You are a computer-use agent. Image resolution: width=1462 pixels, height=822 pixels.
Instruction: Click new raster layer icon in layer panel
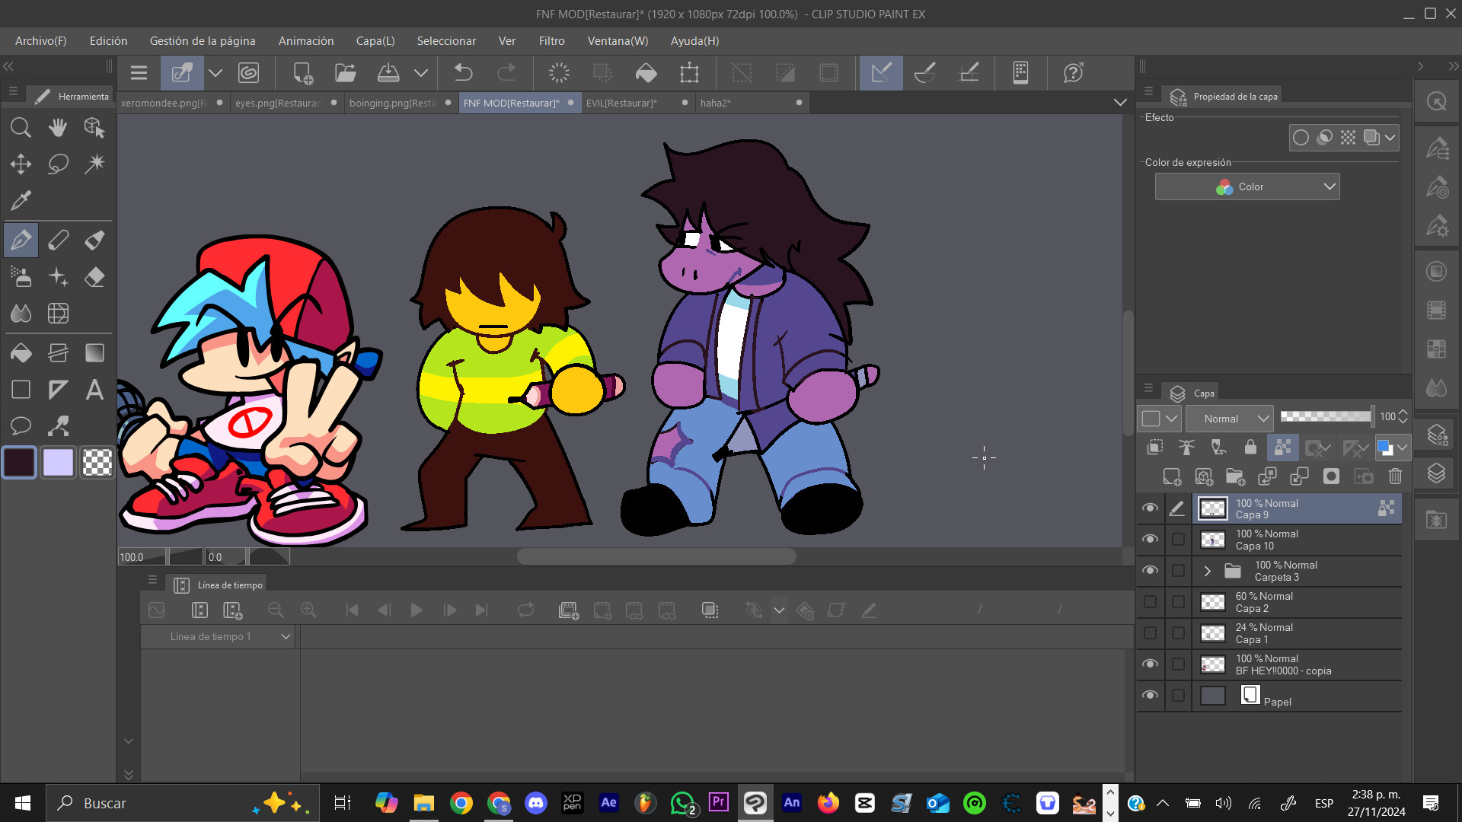[1171, 476]
